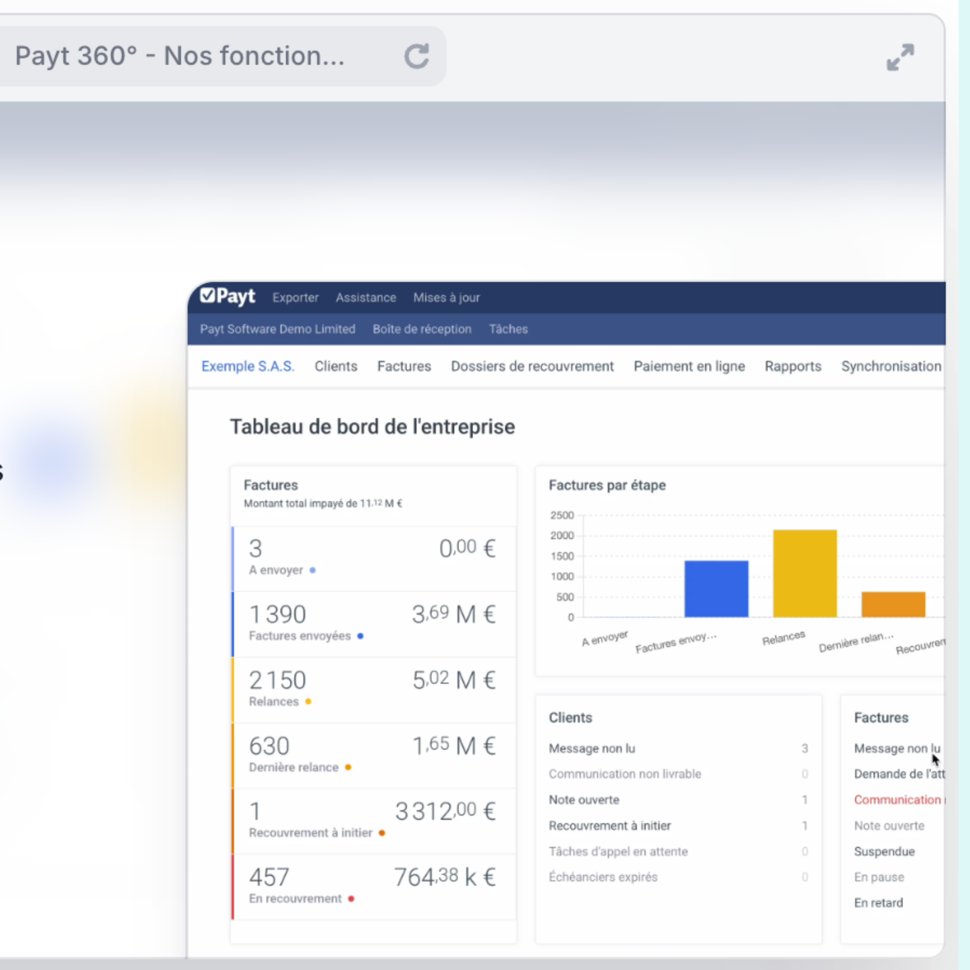
Task: Open Message non lu in right Factures panel
Action: click(897, 748)
